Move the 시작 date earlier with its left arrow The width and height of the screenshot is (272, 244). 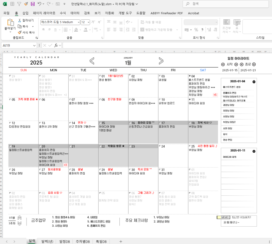[x=223, y=65]
